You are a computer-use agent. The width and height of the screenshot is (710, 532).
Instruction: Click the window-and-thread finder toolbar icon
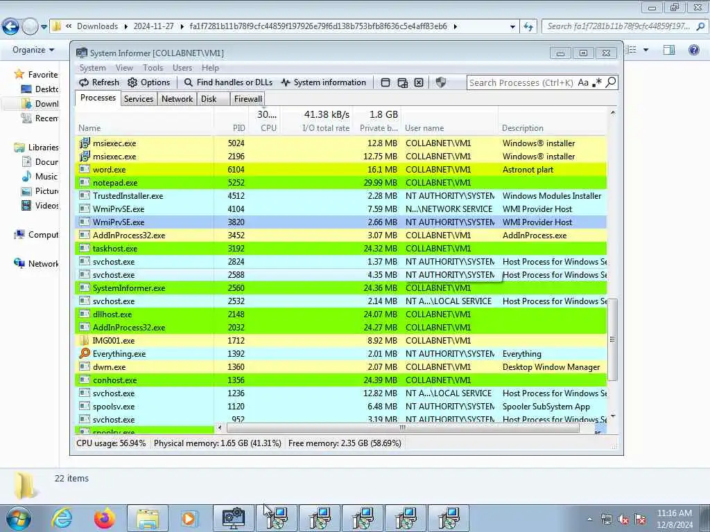coord(402,82)
